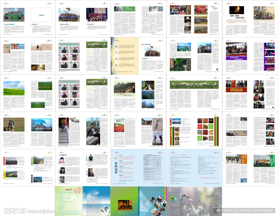The height and width of the screenshot is (216, 278).
Task: Click the green flag group photo thumbnail
Action: 14,15
